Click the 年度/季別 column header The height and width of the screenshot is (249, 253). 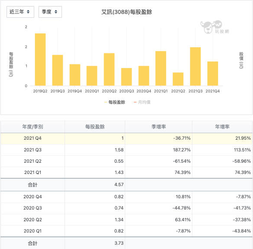pyautogui.click(x=32, y=127)
